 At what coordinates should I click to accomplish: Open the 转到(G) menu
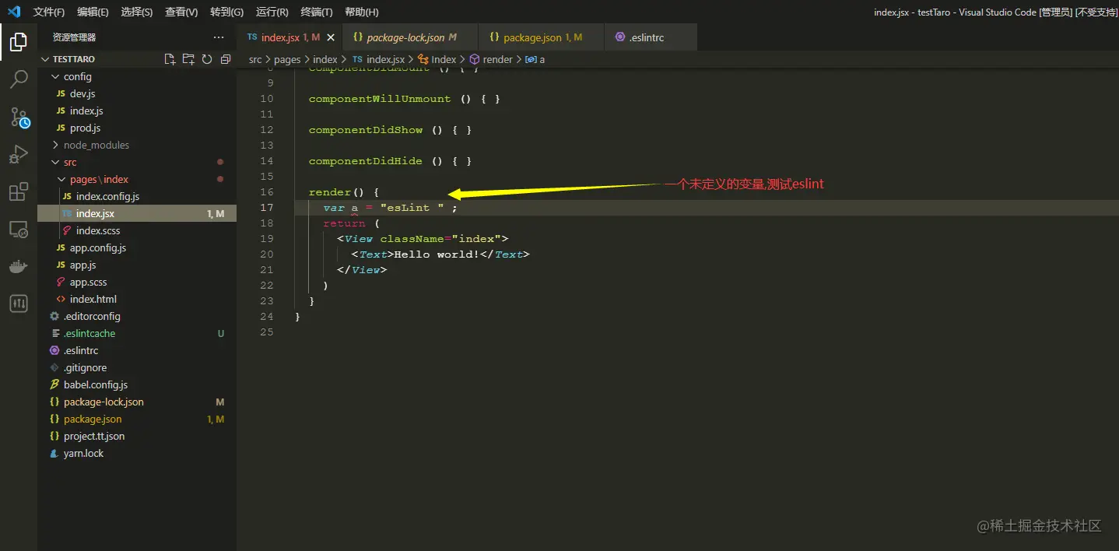tap(226, 12)
